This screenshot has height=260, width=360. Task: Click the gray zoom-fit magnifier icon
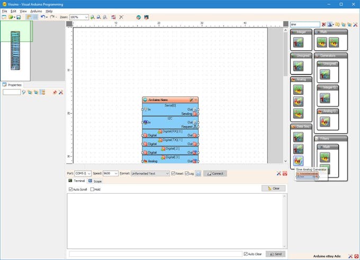coord(105,17)
